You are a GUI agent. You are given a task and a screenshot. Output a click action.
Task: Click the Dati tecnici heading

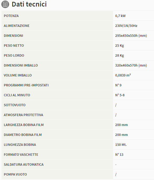29,4
